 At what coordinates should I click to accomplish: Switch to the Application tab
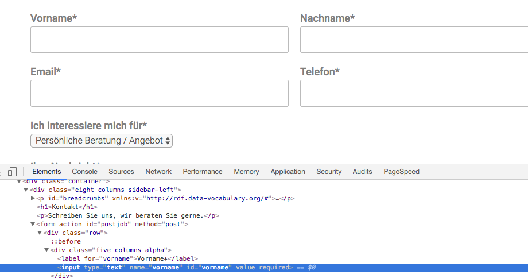tap(288, 172)
